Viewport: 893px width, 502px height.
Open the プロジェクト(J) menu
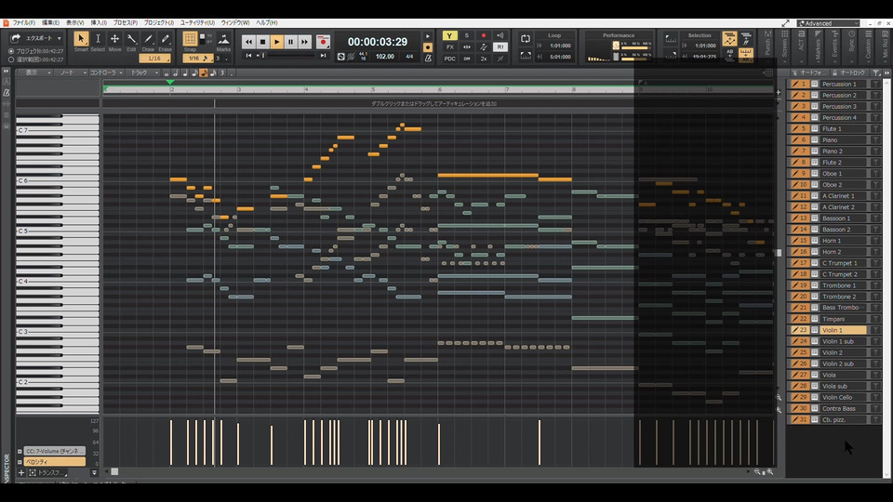tap(158, 22)
